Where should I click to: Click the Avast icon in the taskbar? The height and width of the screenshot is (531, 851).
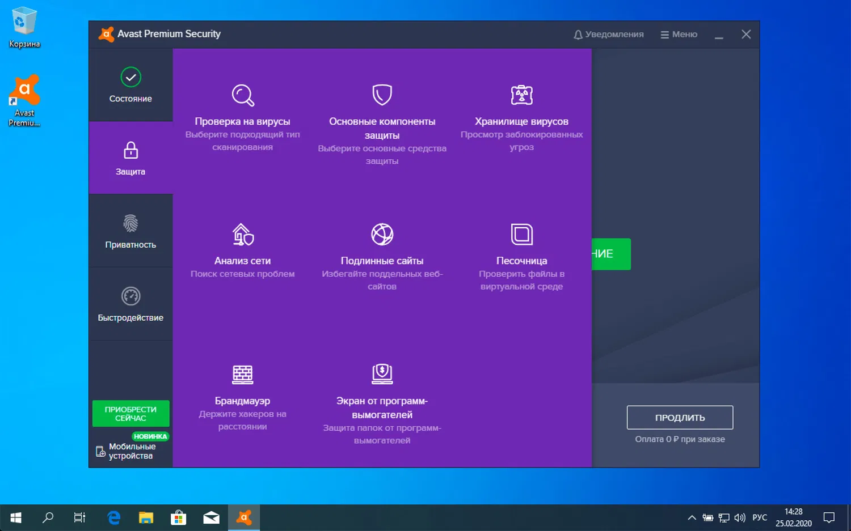click(243, 517)
